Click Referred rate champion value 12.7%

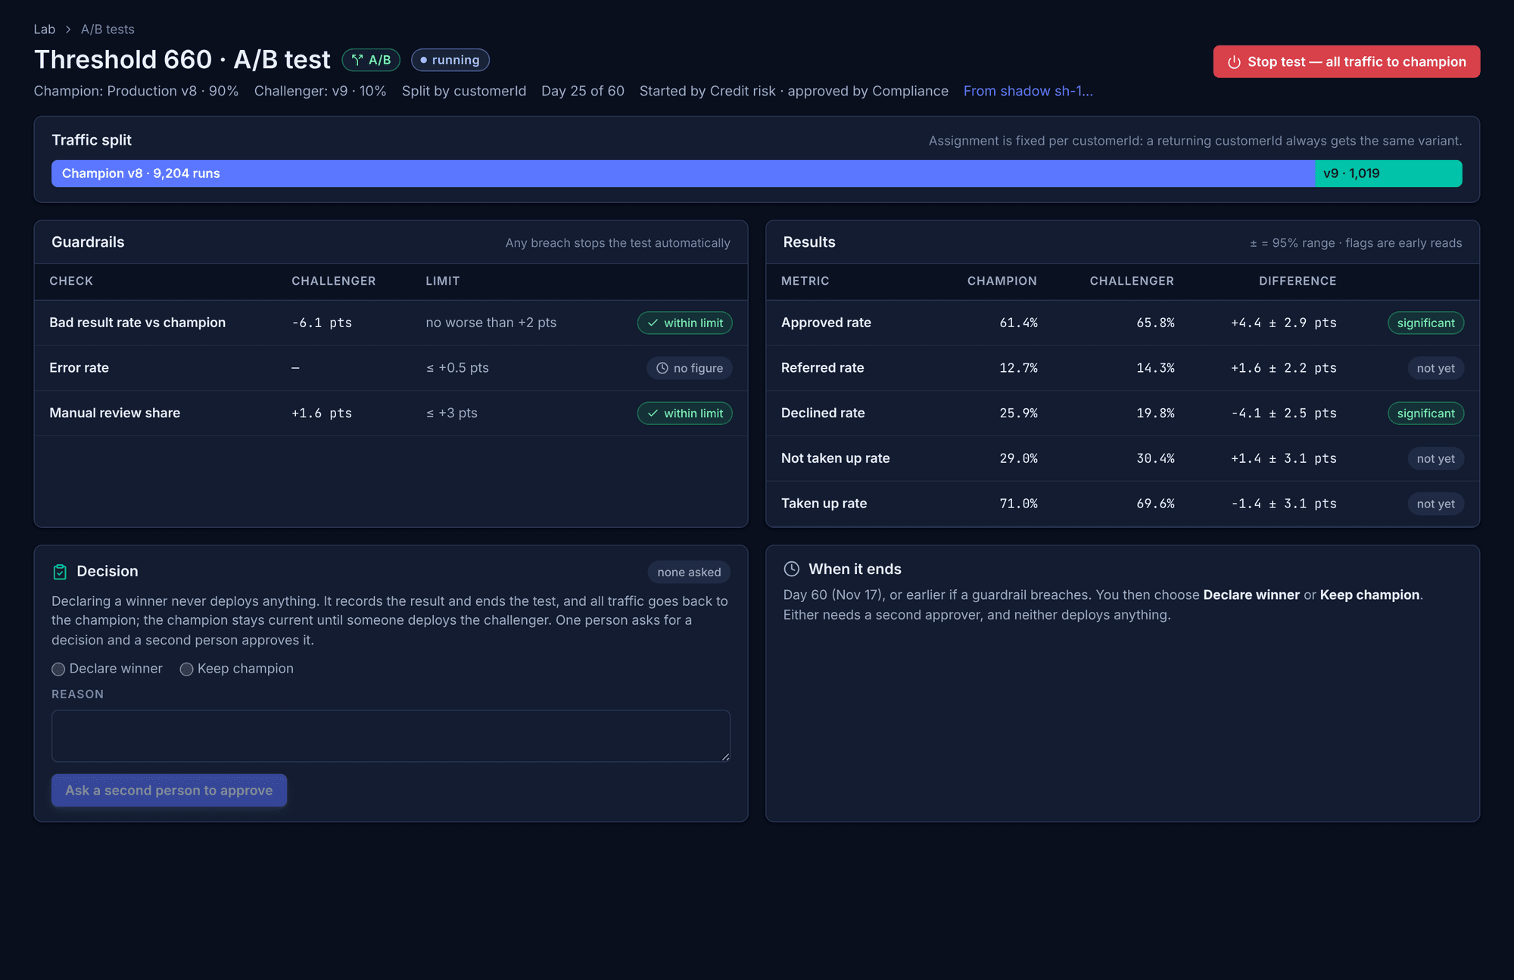pyautogui.click(x=1018, y=368)
